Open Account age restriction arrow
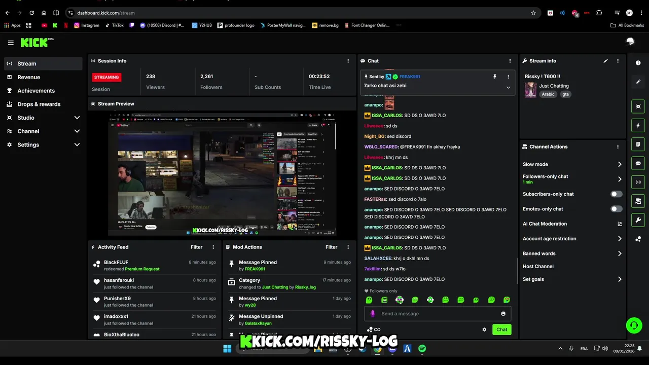 [620, 239]
